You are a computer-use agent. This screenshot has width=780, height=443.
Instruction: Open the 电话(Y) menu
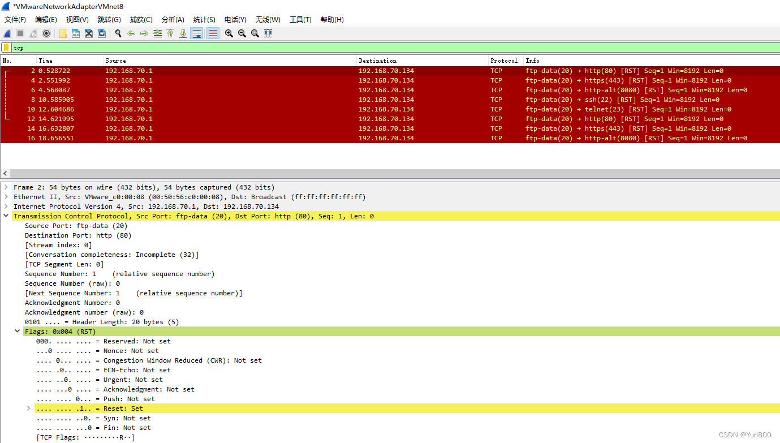point(235,20)
